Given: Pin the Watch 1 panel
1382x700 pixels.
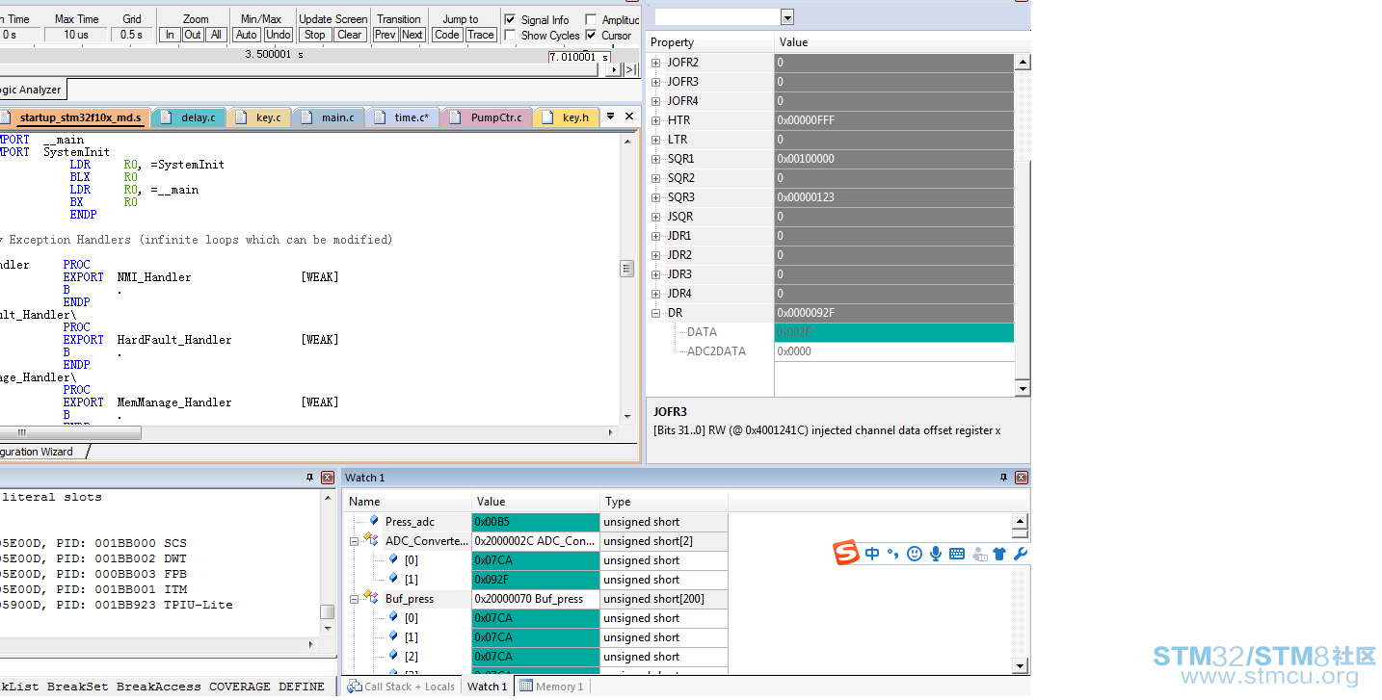Looking at the screenshot, I should point(1004,478).
